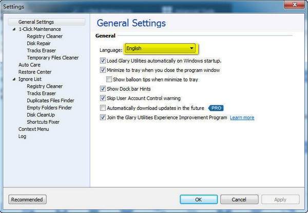The image size is (308, 213).
Task: Collapse the Ignore List tree node
Action: click(14, 80)
